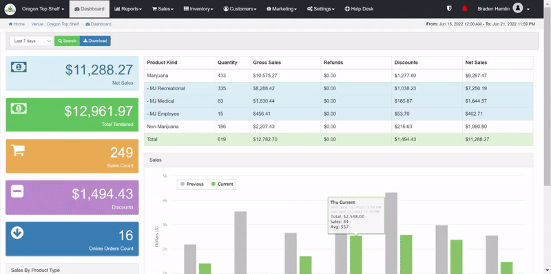
Task: Click the Sales chart panel title
Action: click(156, 160)
